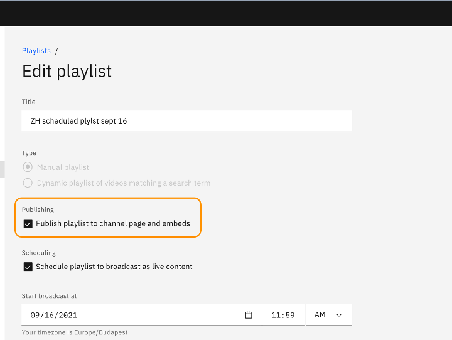Select the Dynamic playlist radio button
This screenshot has width=452, height=340.
pos(28,183)
